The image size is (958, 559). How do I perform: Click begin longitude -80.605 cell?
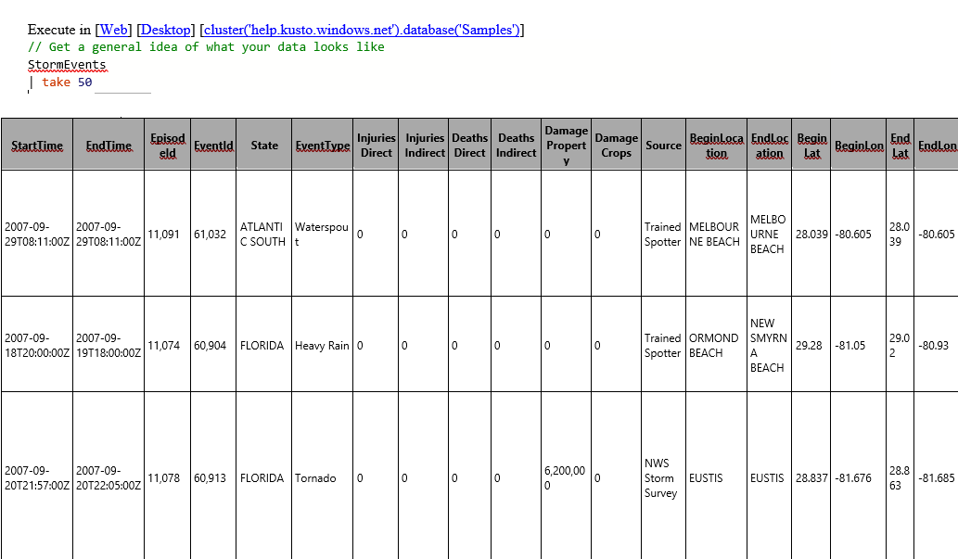pos(859,234)
